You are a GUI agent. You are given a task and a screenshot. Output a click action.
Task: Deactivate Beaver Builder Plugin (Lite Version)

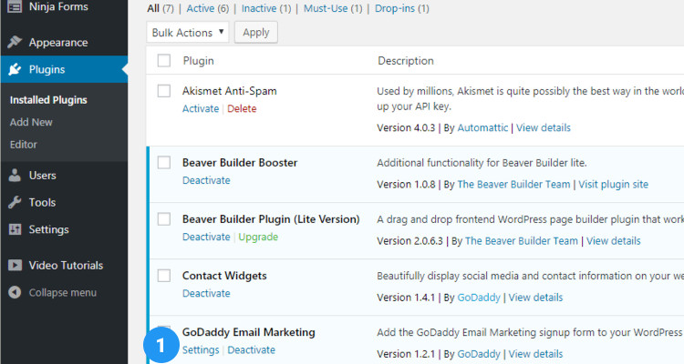[x=206, y=237]
